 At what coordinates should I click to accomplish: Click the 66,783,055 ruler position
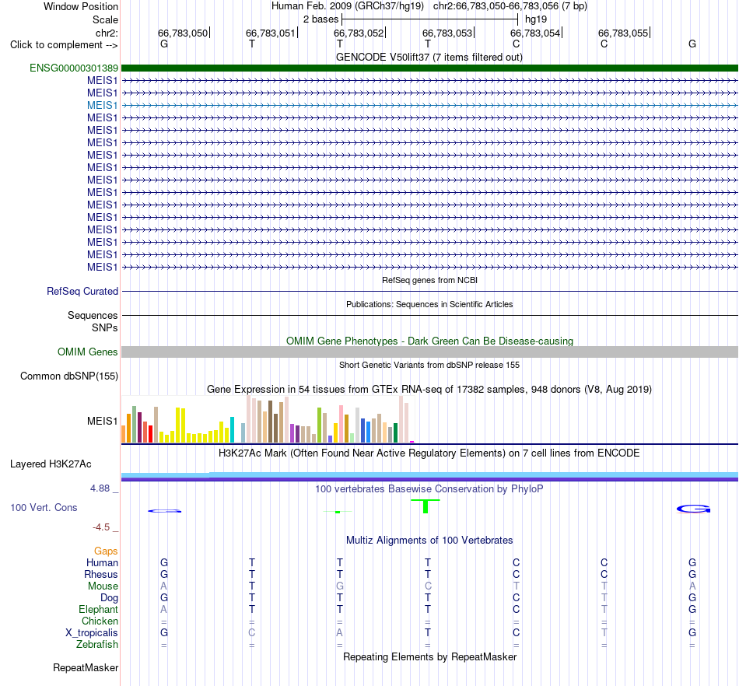point(623,33)
